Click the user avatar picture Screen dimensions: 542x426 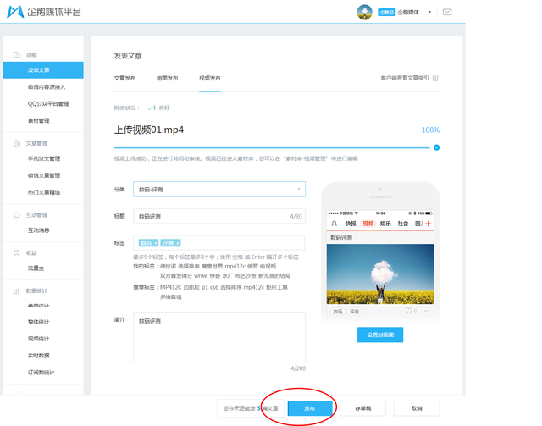click(365, 13)
